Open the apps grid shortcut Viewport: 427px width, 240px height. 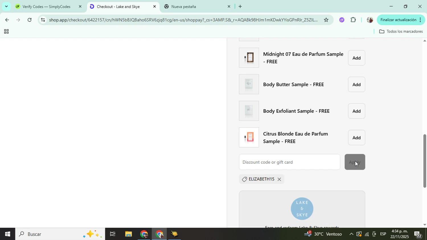tap(6, 32)
